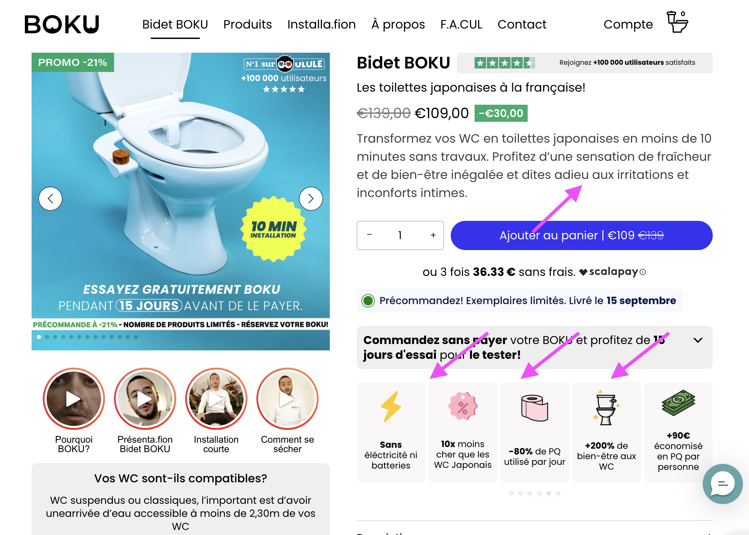The height and width of the screenshot is (535, 749).
Task: Increase quantity with plus button
Action: (433, 235)
